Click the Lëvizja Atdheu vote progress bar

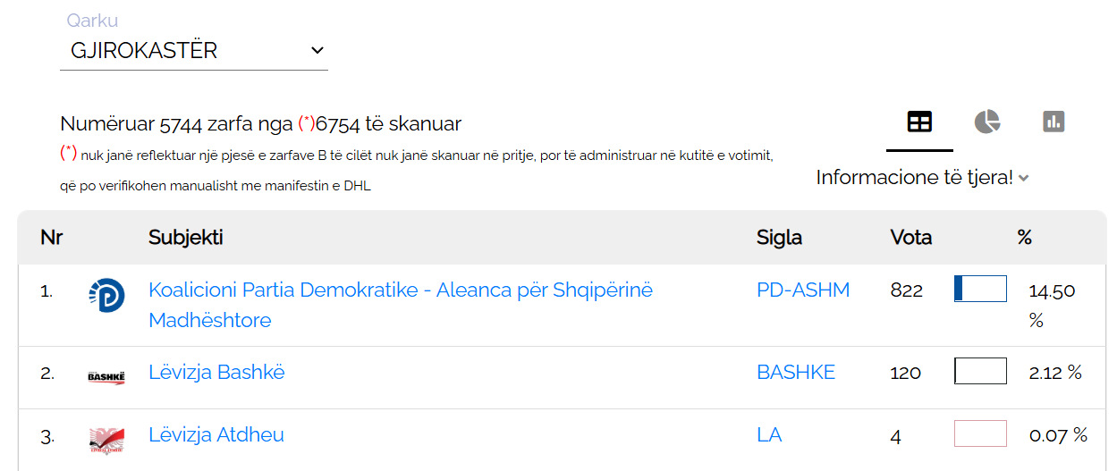980,433
